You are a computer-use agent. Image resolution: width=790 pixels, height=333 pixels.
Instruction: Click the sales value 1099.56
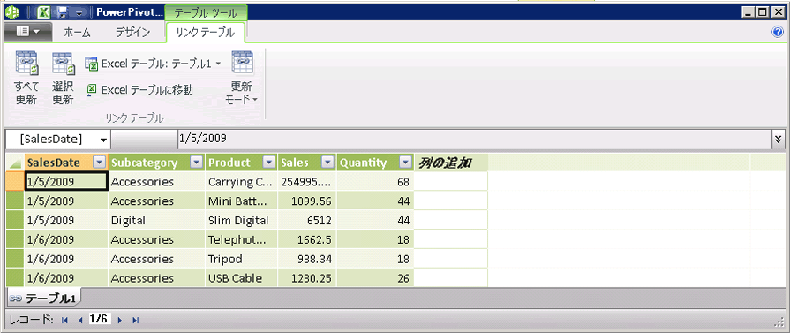[x=307, y=201]
